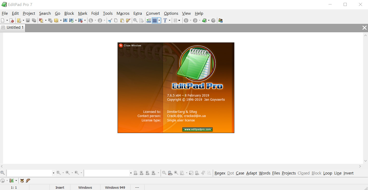Toggle the Words search option
This screenshot has width=368, height=190.
click(265, 173)
